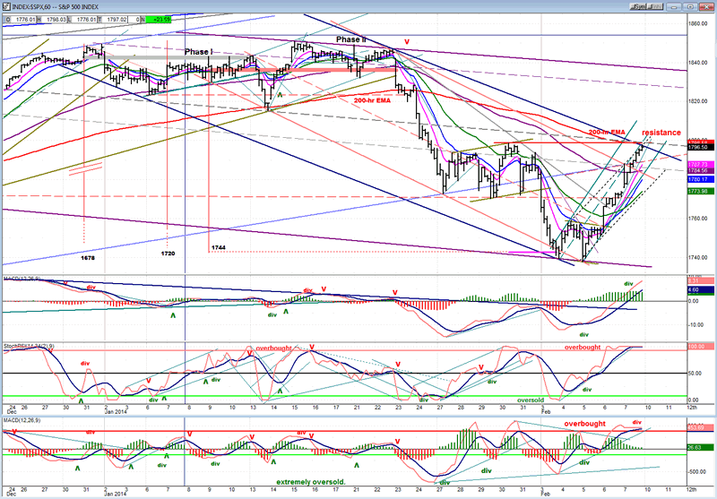Click the extremely oversold. annotation
717x499 pixels.
click(310, 482)
